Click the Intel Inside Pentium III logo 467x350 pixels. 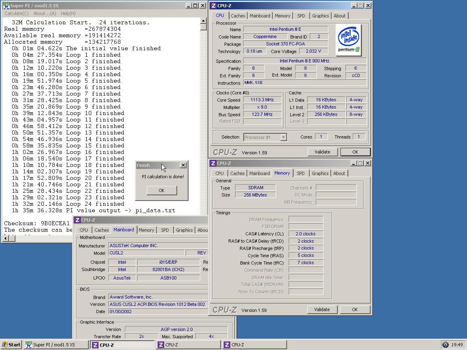point(349,40)
